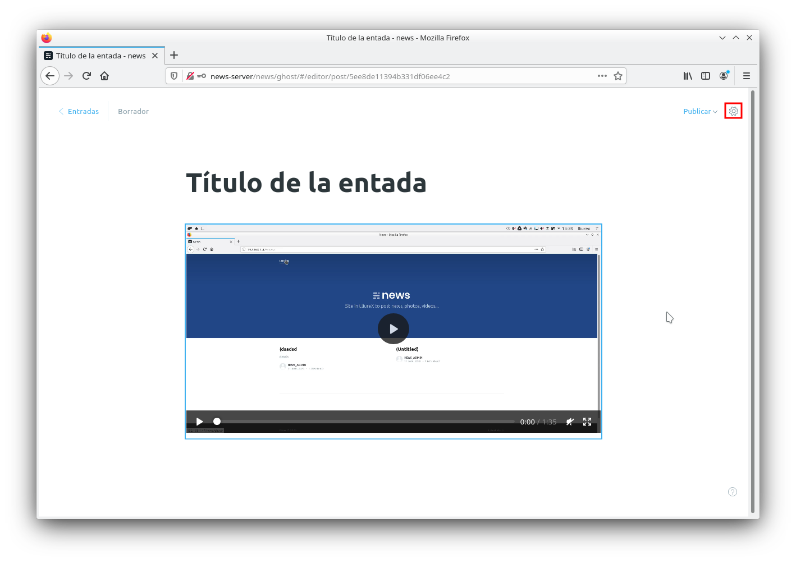Click the Firefox back arrow button
This screenshot has width=796, height=562.
pyautogui.click(x=50, y=76)
